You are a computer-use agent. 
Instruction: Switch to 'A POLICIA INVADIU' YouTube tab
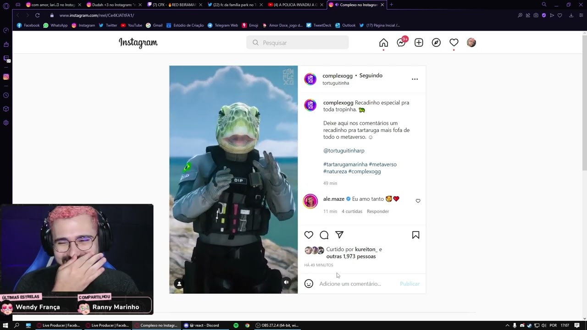point(295,5)
